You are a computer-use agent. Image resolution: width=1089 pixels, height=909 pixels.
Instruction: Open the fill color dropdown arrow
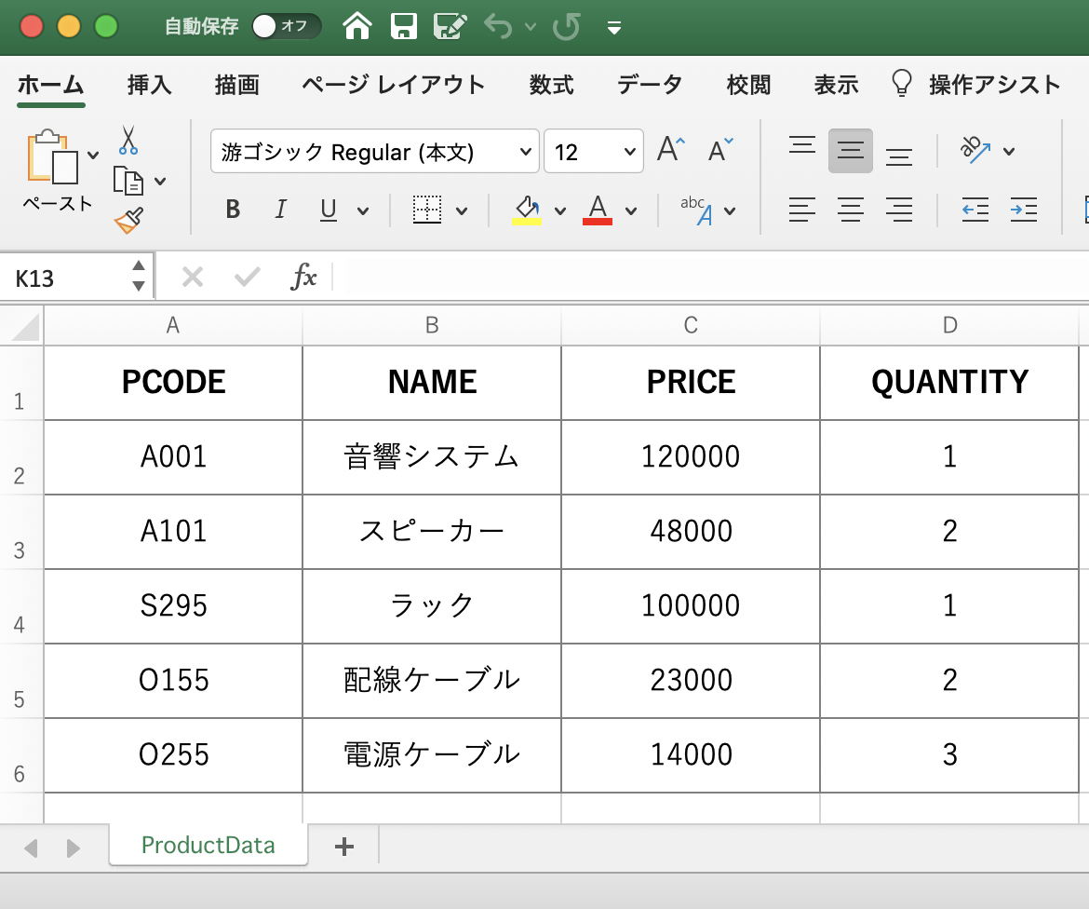(560, 210)
